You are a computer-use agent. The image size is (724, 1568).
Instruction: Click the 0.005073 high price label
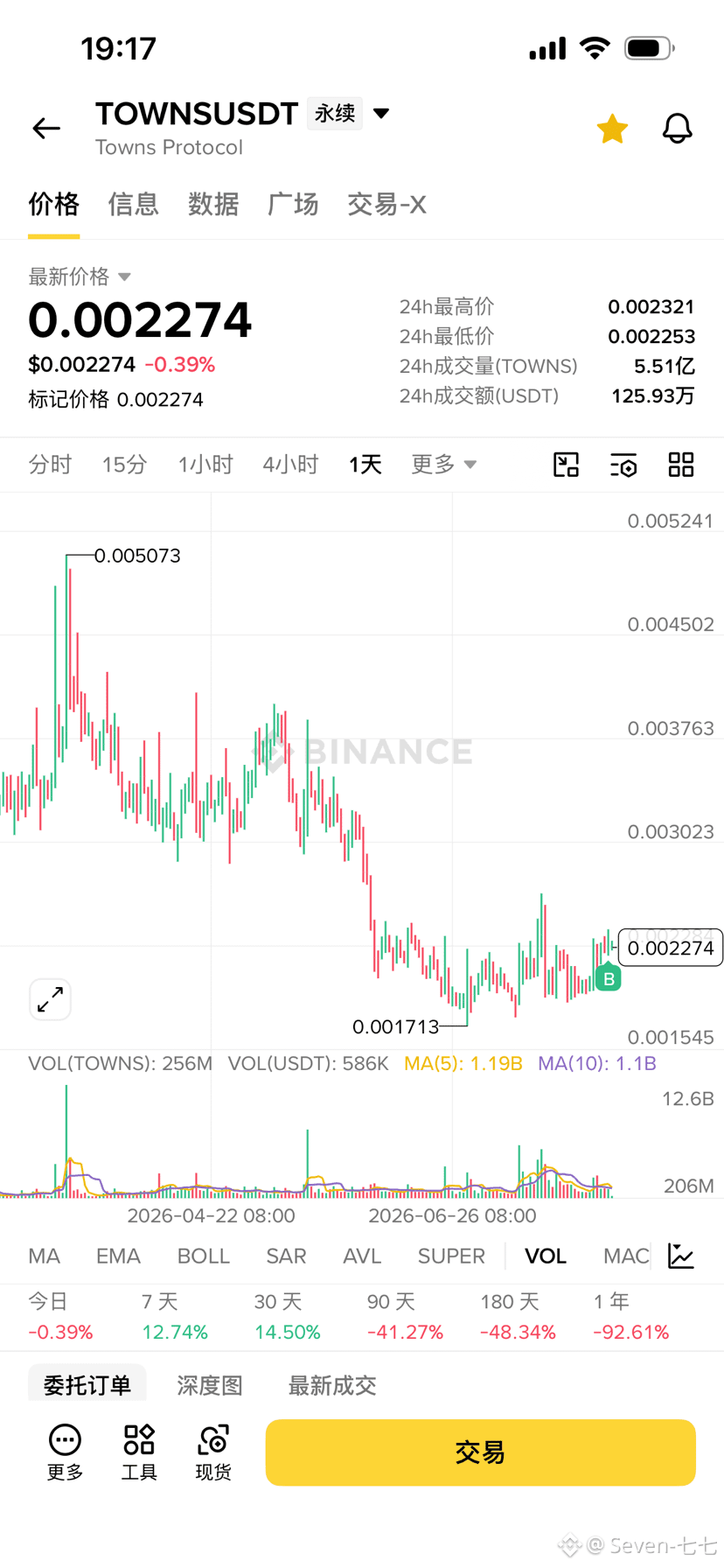point(137,556)
